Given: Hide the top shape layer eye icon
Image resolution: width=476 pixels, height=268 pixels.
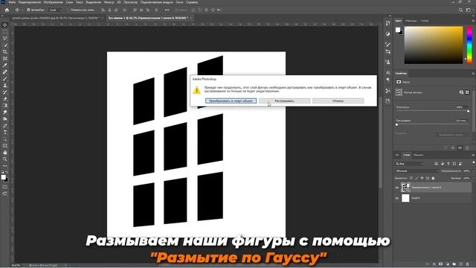Looking at the screenshot, I should pyautogui.click(x=396, y=188).
